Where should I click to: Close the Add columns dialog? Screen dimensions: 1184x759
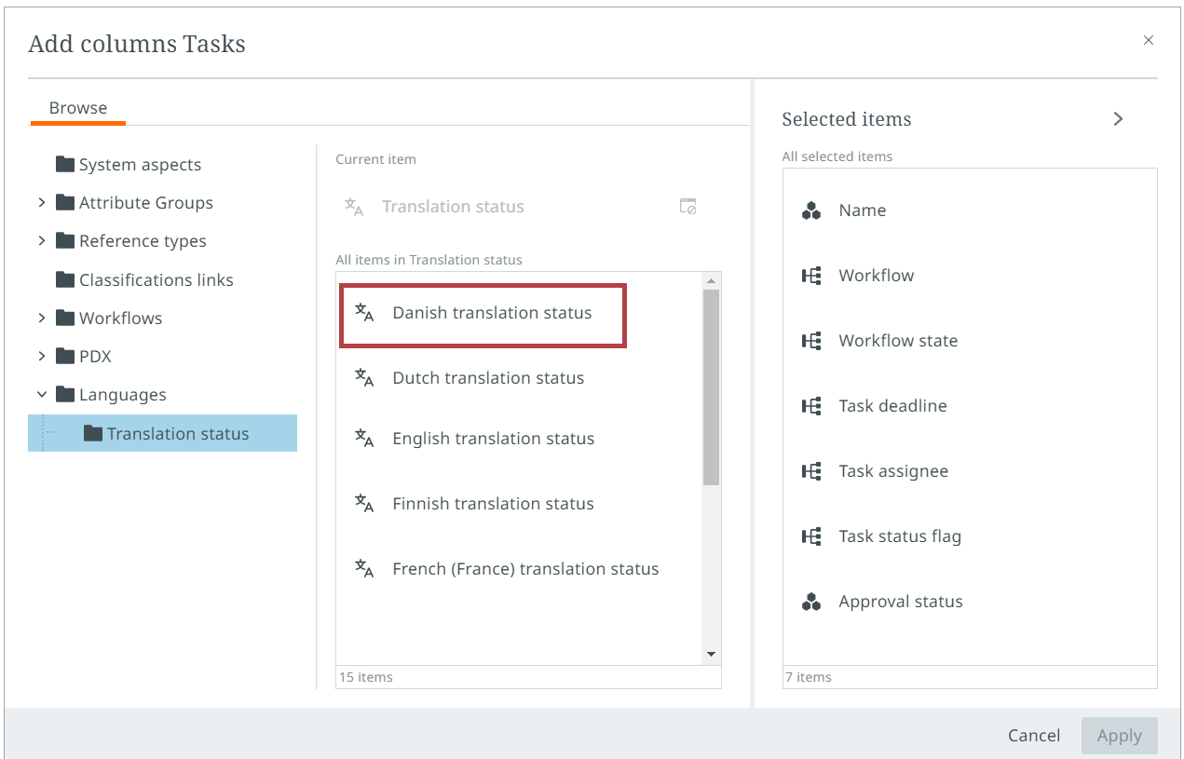[1148, 40]
